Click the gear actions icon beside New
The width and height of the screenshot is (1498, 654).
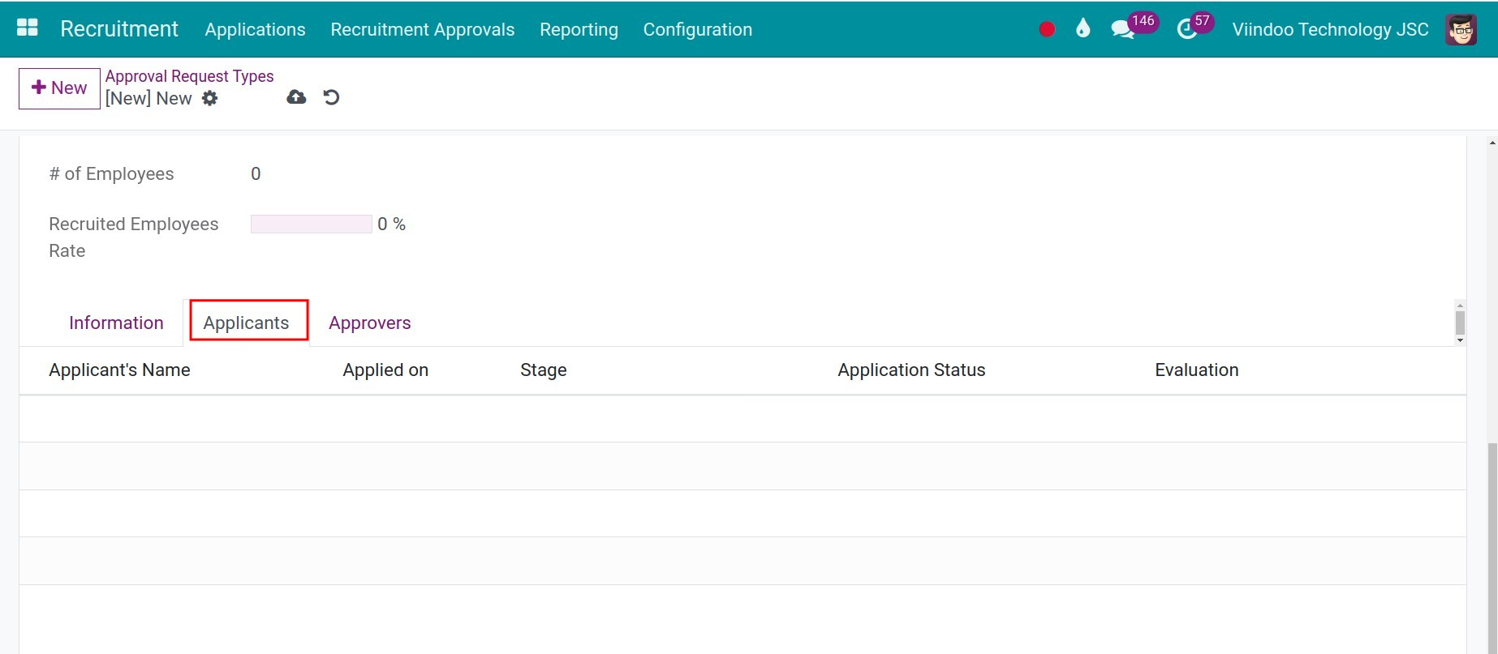click(210, 98)
